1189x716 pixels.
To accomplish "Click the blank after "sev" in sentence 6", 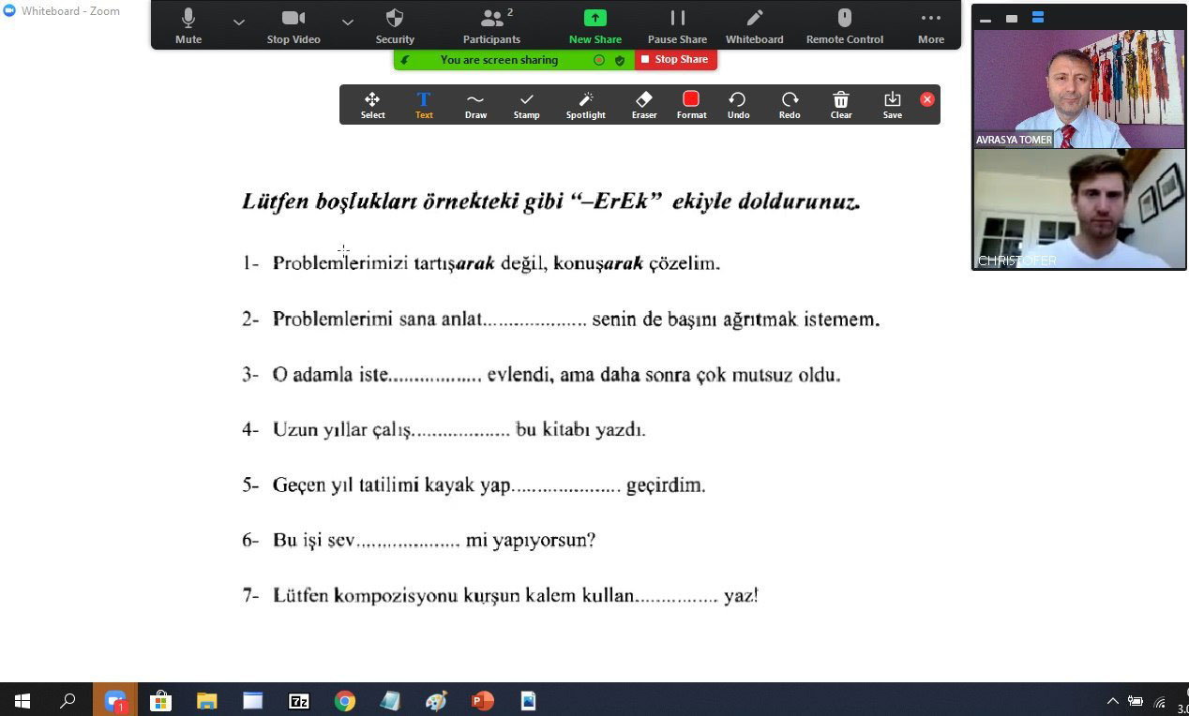I will [x=408, y=543].
